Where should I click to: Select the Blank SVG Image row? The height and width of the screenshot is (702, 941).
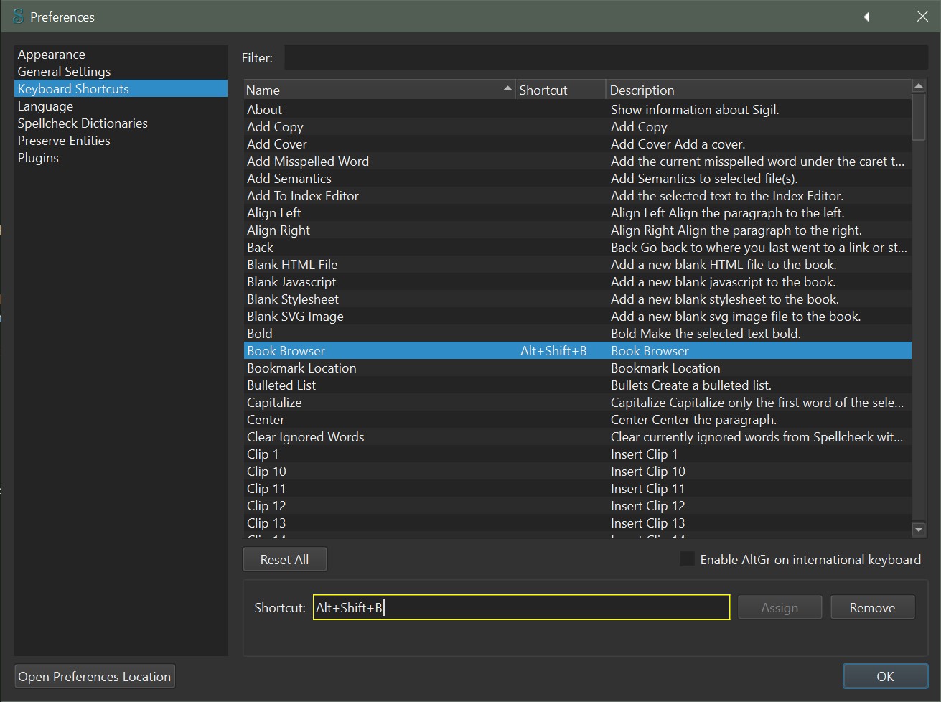[577, 317]
